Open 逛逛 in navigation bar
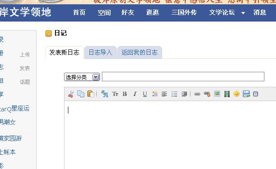Viewport: 276px width, 169px height. (153, 12)
